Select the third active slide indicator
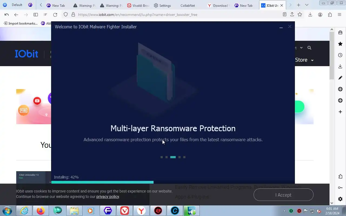The image size is (346, 216). [173, 157]
